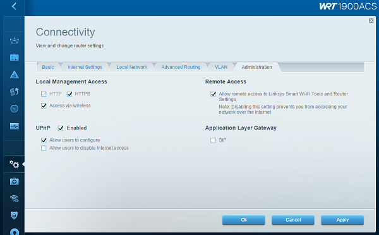Viewport: 379px width, 235px height.
Task: Open Wireless Wi-Fi settings icon
Action: click(15, 198)
